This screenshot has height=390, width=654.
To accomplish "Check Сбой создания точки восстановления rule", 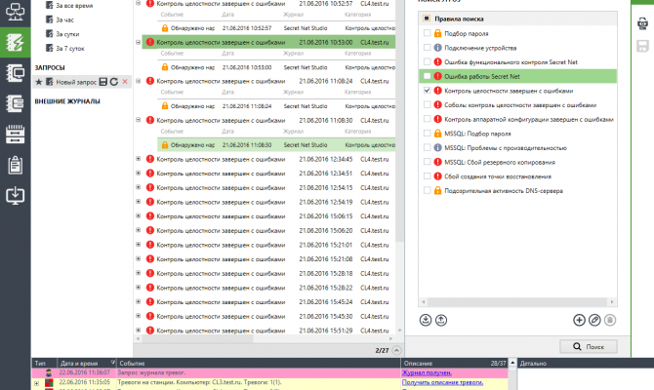I will tap(427, 175).
